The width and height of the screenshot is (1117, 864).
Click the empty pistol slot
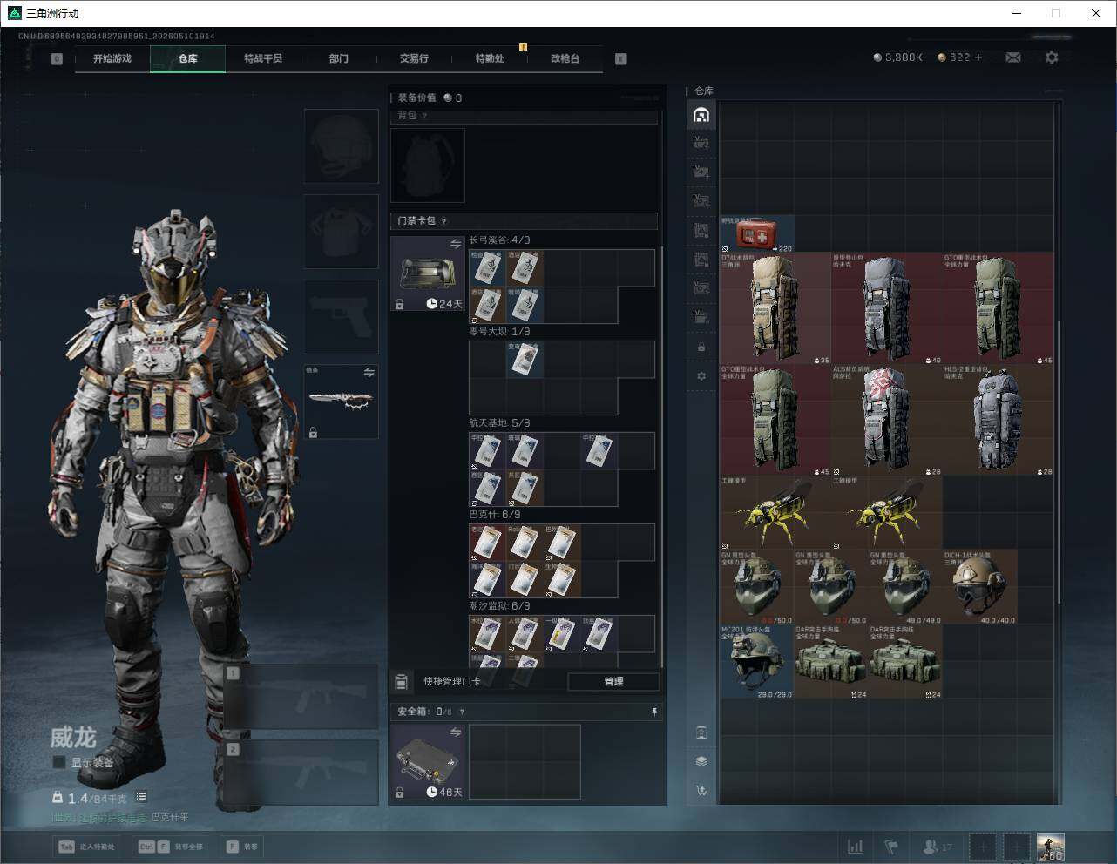tap(341, 316)
